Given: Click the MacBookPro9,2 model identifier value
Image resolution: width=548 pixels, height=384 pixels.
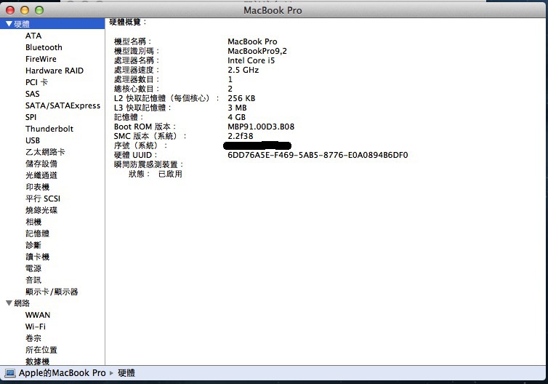Looking at the screenshot, I should [257, 51].
